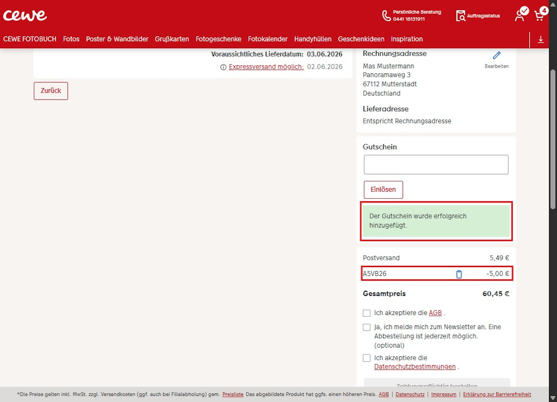Click the voucher discount -5,00 €

[x=498, y=274]
